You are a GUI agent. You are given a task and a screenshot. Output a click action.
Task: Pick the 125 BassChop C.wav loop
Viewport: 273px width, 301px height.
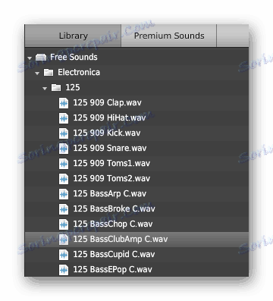coord(113,224)
